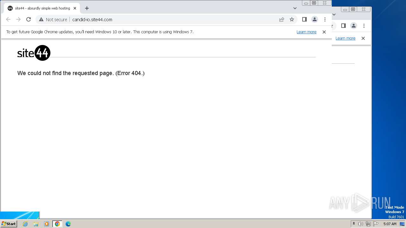Bookmark this tab with the star icon
Viewport: 406px width, 228px height.
(292, 19)
